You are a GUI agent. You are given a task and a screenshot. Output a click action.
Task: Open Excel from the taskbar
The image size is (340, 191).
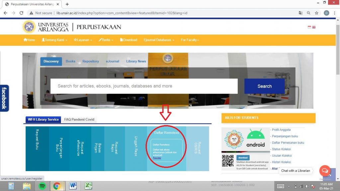[88, 186]
